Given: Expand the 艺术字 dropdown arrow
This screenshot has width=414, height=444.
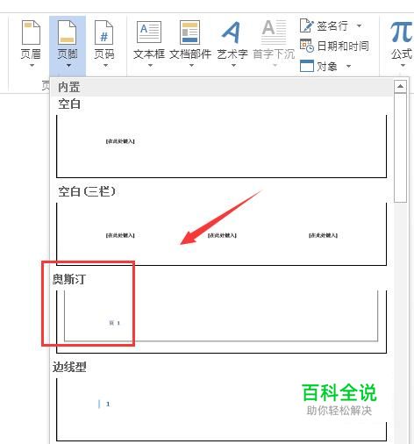Looking at the screenshot, I should click(233, 65).
